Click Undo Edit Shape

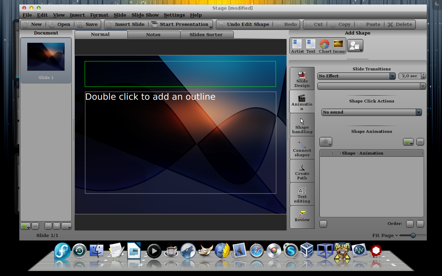(244, 24)
